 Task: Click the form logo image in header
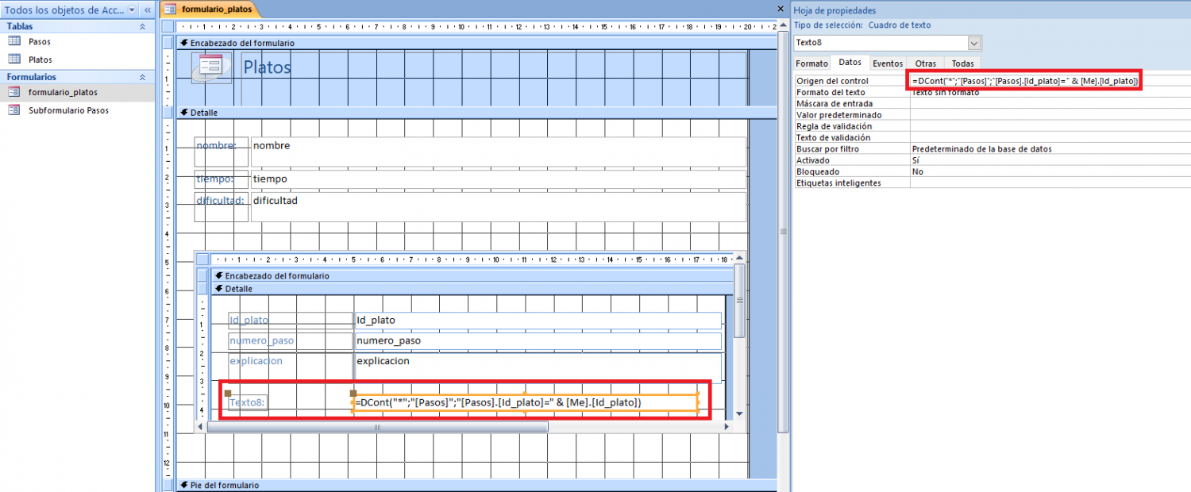(x=212, y=68)
